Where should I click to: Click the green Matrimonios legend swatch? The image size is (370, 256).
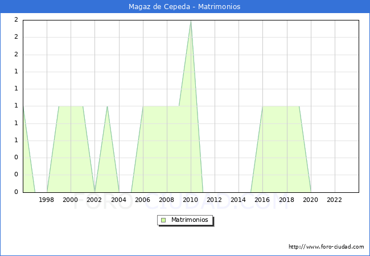pyautogui.click(x=163, y=220)
